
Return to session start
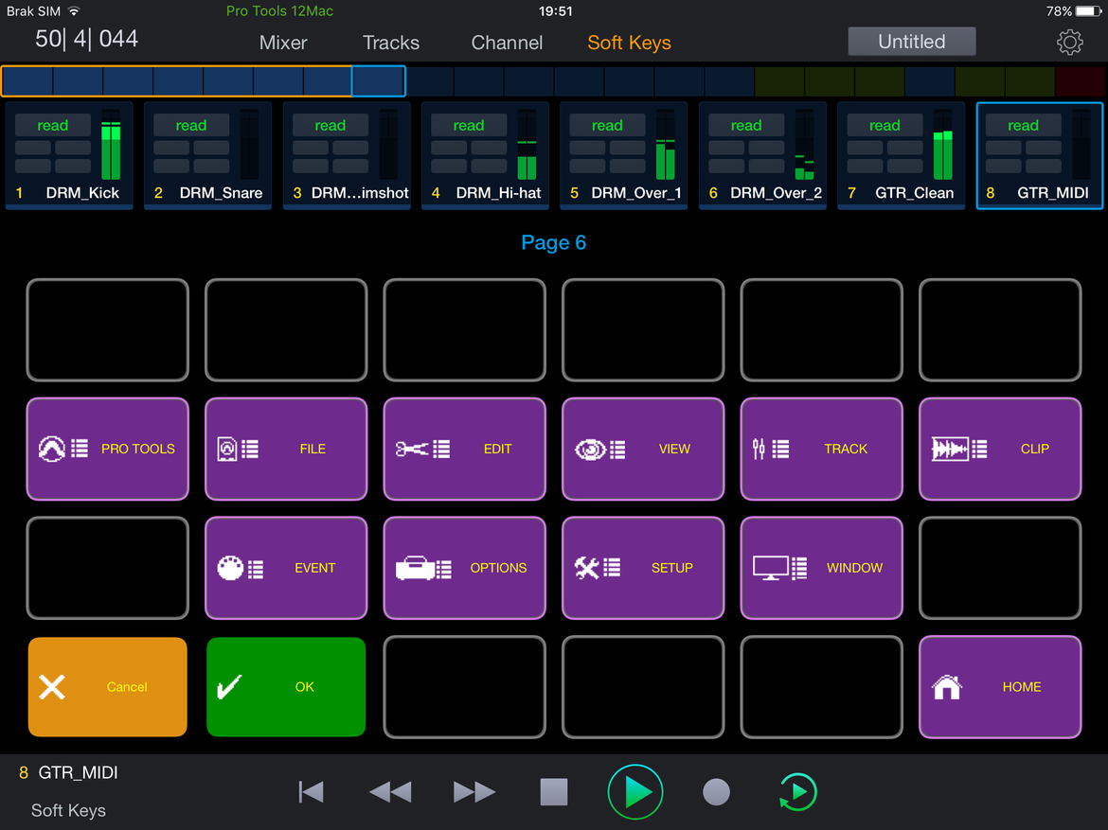tap(311, 792)
